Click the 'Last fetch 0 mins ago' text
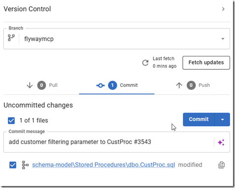Image resolution: width=235 pixels, height=188 pixels. [165, 62]
